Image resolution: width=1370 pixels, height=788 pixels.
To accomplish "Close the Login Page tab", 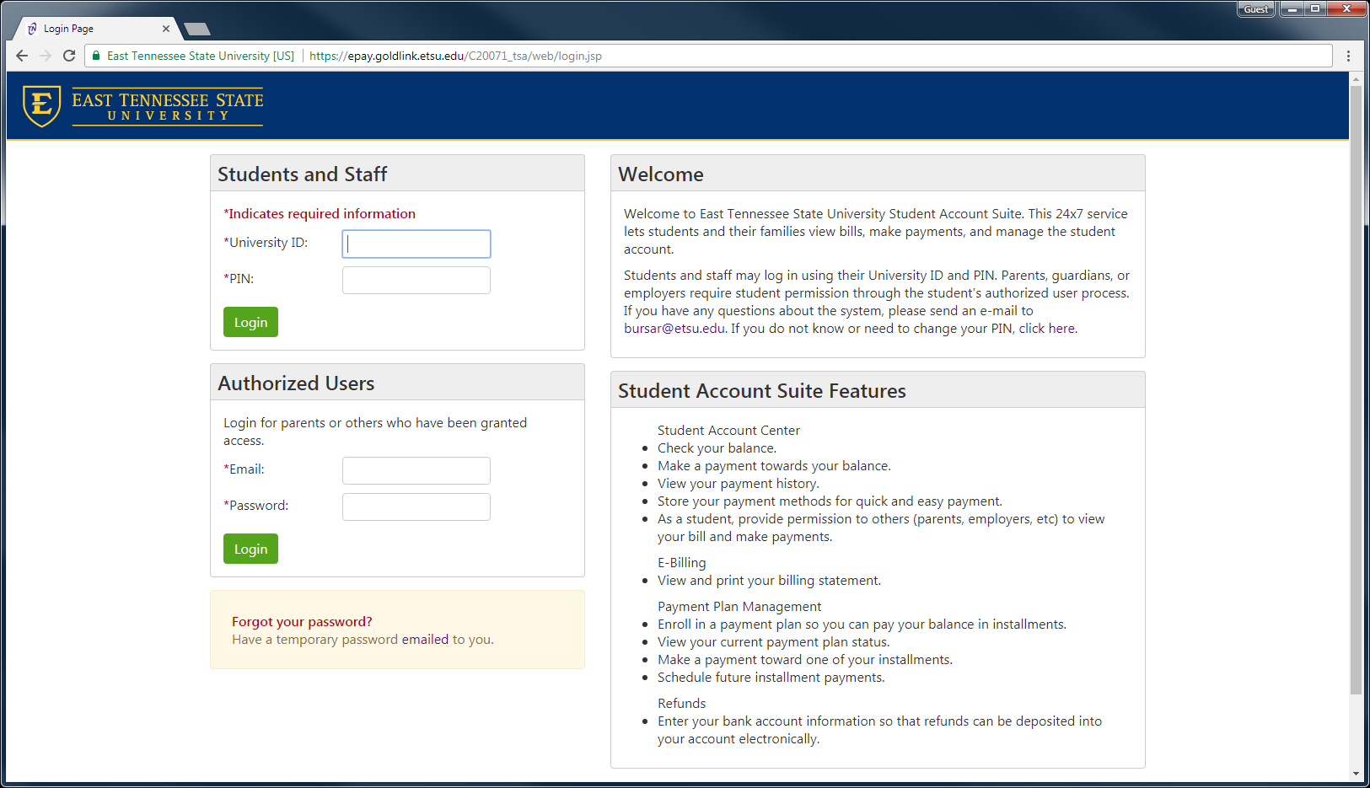I will [166, 29].
